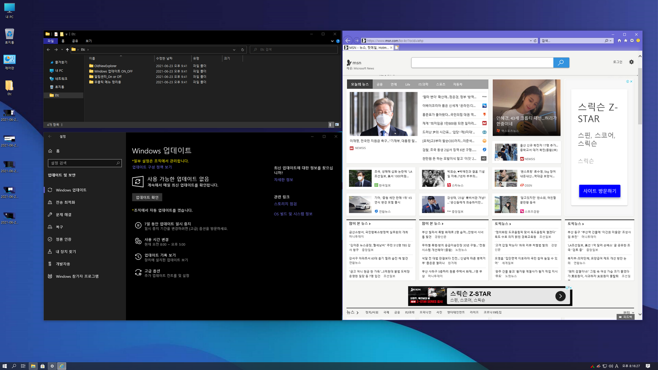Viewport: 658px width, 370px height.
Task: Click the MSN blue search button
Action: 561,63
